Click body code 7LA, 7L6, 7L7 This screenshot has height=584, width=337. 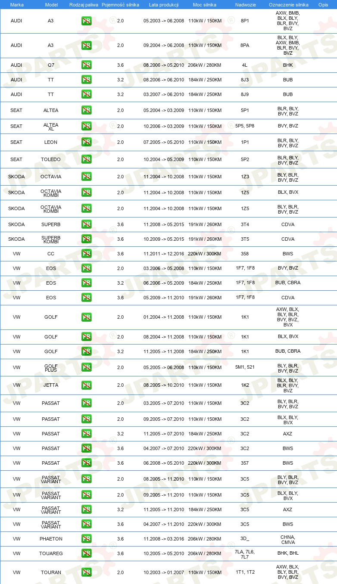click(x=245, y=554)
